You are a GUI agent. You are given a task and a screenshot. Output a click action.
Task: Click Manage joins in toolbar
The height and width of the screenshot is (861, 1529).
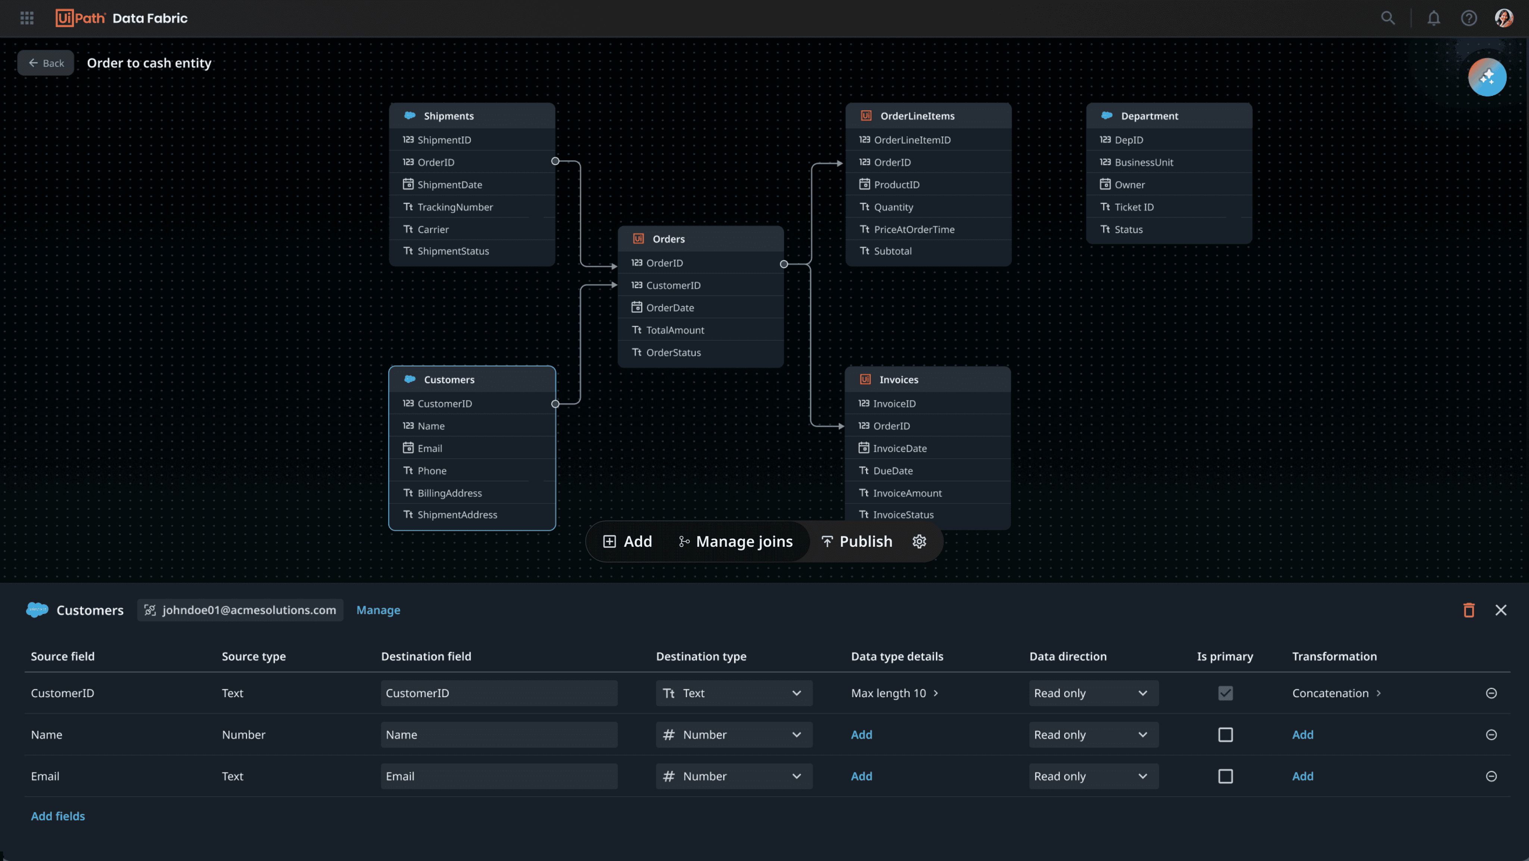(735, 541)
